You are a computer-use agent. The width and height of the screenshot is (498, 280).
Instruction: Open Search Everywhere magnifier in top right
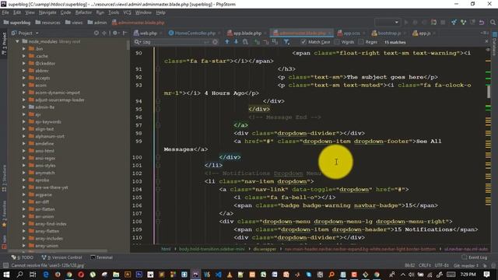[x=493, y=23]
